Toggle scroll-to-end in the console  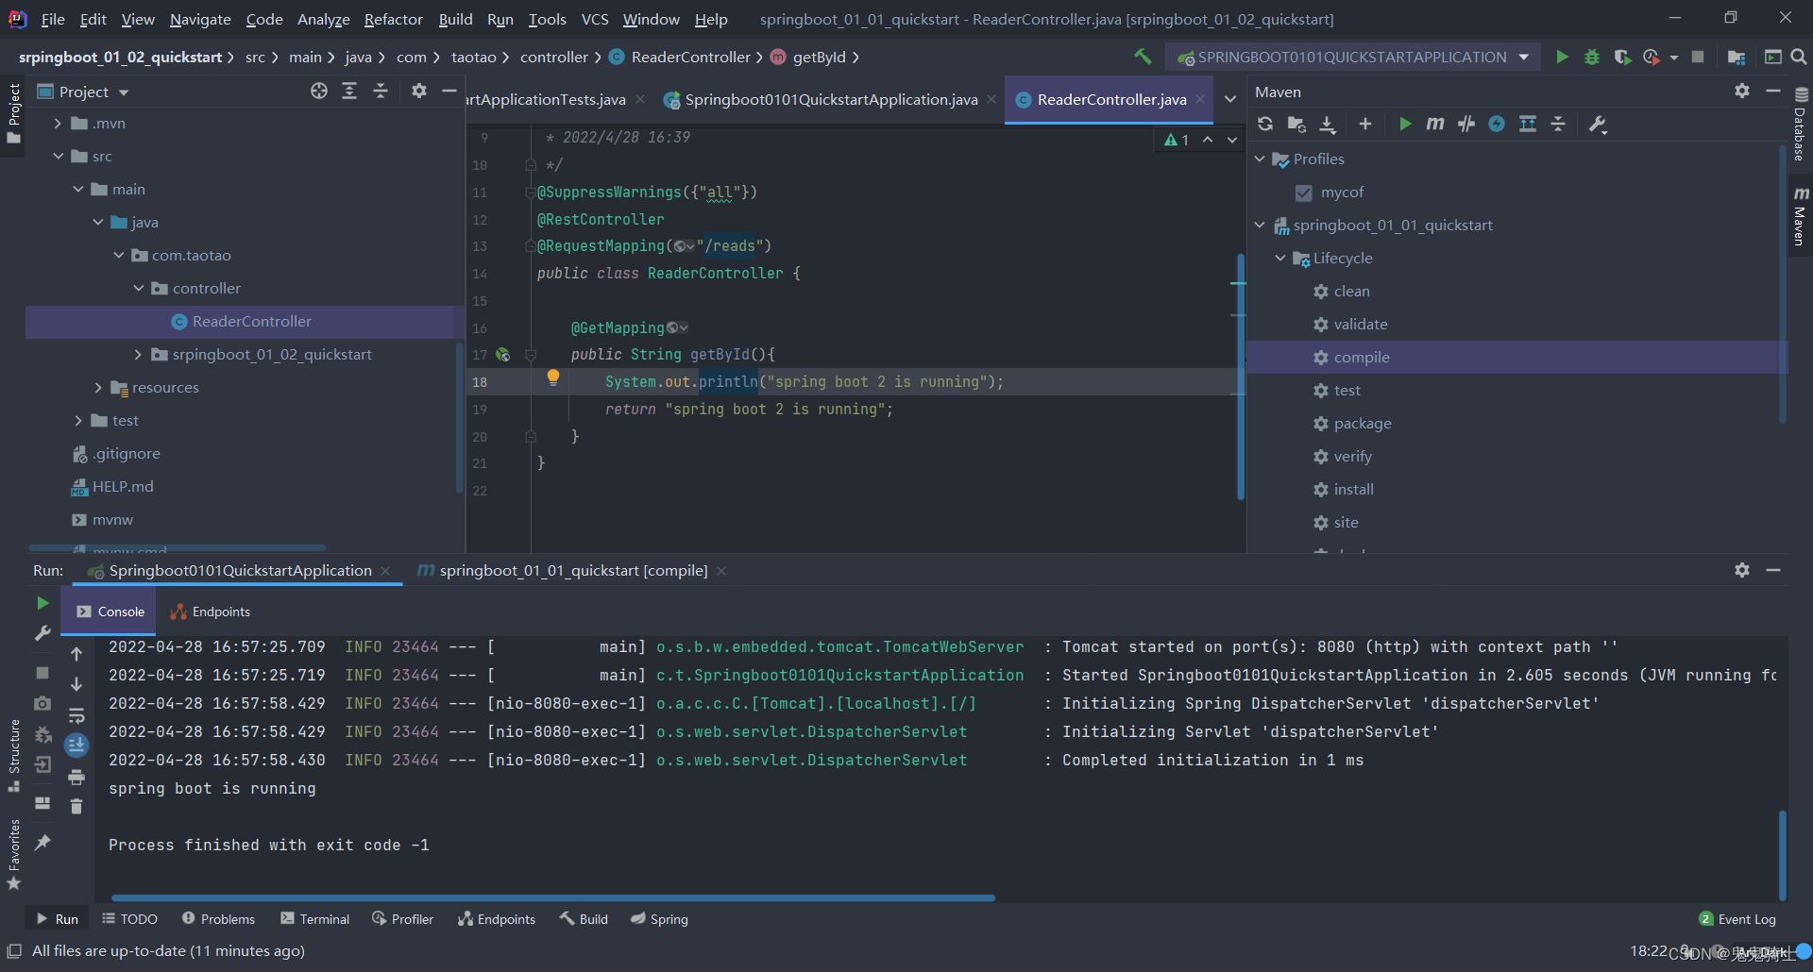76,746
